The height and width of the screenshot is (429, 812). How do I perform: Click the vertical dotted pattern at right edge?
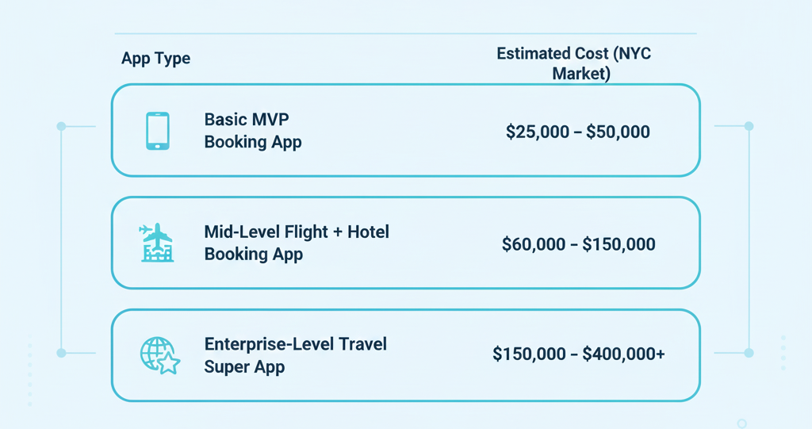click(x=783, y=353)
